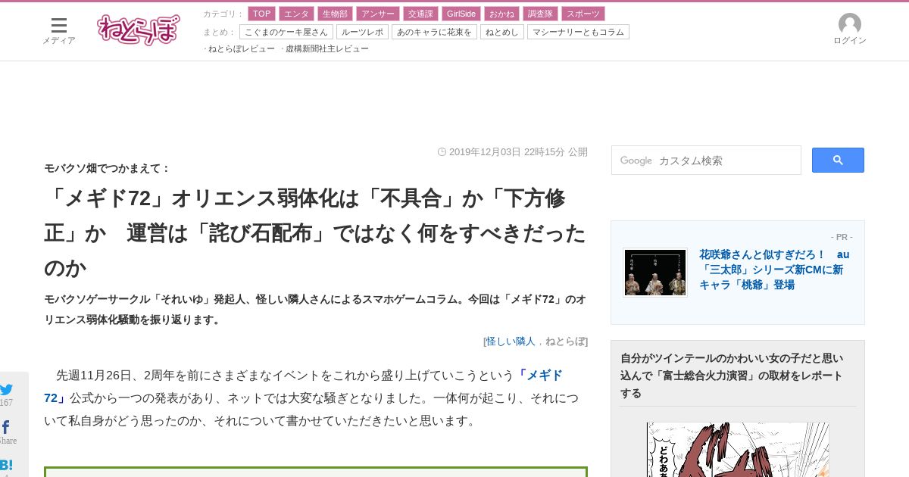Open the 富士総合火力演習 report headline
The image size is (909, 477).
click(x=732, y=376)
